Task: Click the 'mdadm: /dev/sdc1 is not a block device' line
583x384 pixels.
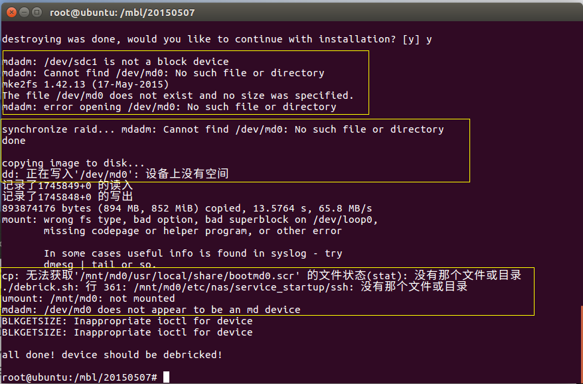Action: (116, 62)
